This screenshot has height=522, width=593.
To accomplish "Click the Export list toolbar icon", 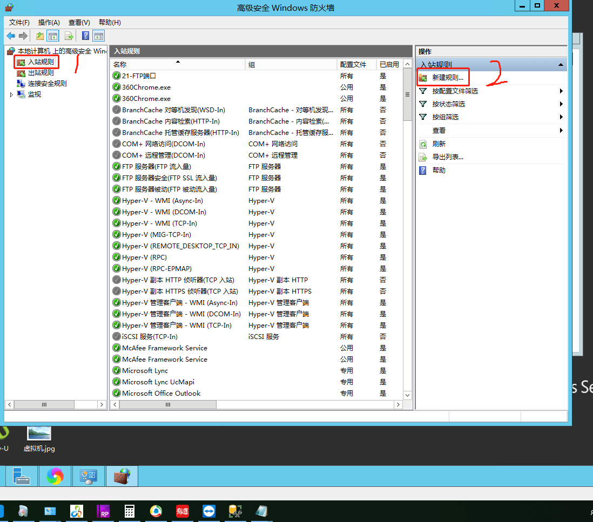I will click(69, 36).
